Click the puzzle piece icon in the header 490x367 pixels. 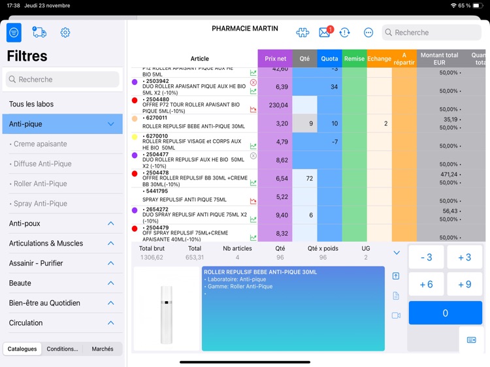coord(302,33)
